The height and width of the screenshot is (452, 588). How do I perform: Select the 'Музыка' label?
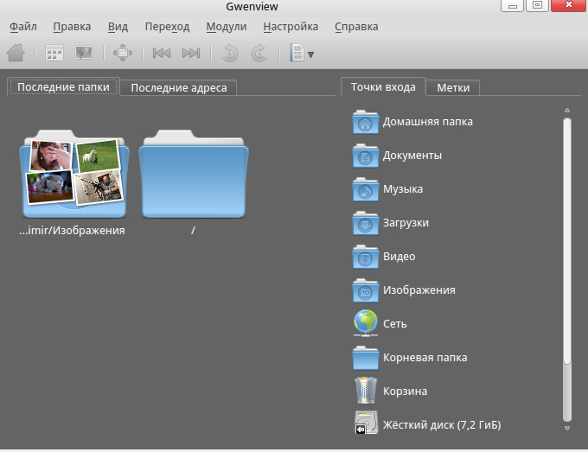(x=403, y=189)
